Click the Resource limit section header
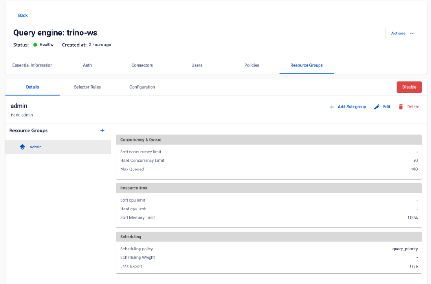The image size is (431, 284). 269,188
